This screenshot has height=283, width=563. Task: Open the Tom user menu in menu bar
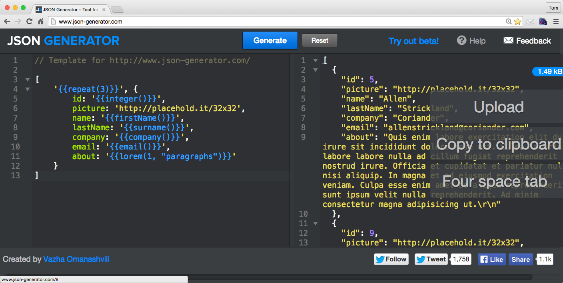point(553,8)
